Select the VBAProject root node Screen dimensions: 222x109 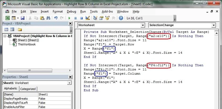pos(43,36)
